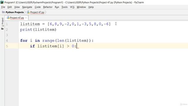Click the Python file icon on the tab
Screen dimensions: 188x106
click(8, 18)
